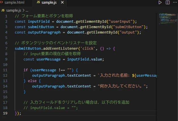Click the "output" string on line 4
Screen dimensions: 178x121
[128, 32]
